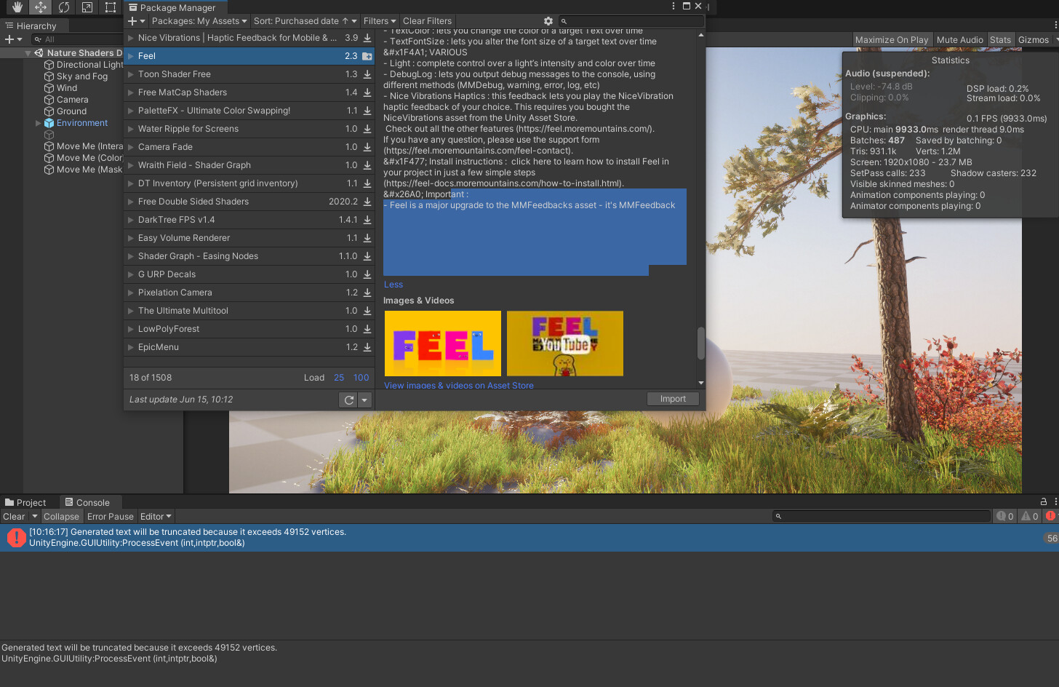
Task: Toggle Stats overlay in Game view
Action: [1000, 39]
